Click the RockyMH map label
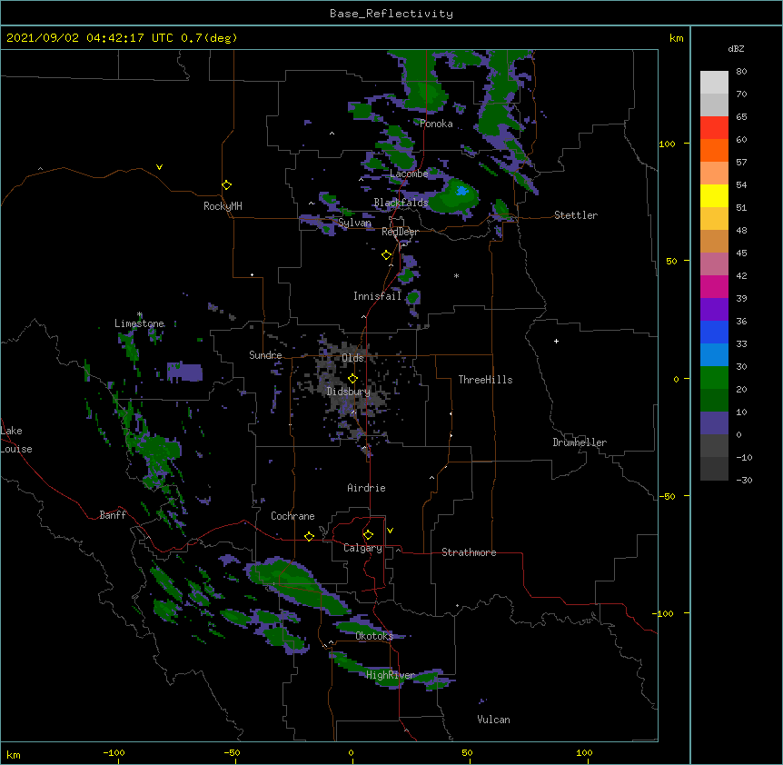This screenshot has height=765, width=783. pos(223,206)
